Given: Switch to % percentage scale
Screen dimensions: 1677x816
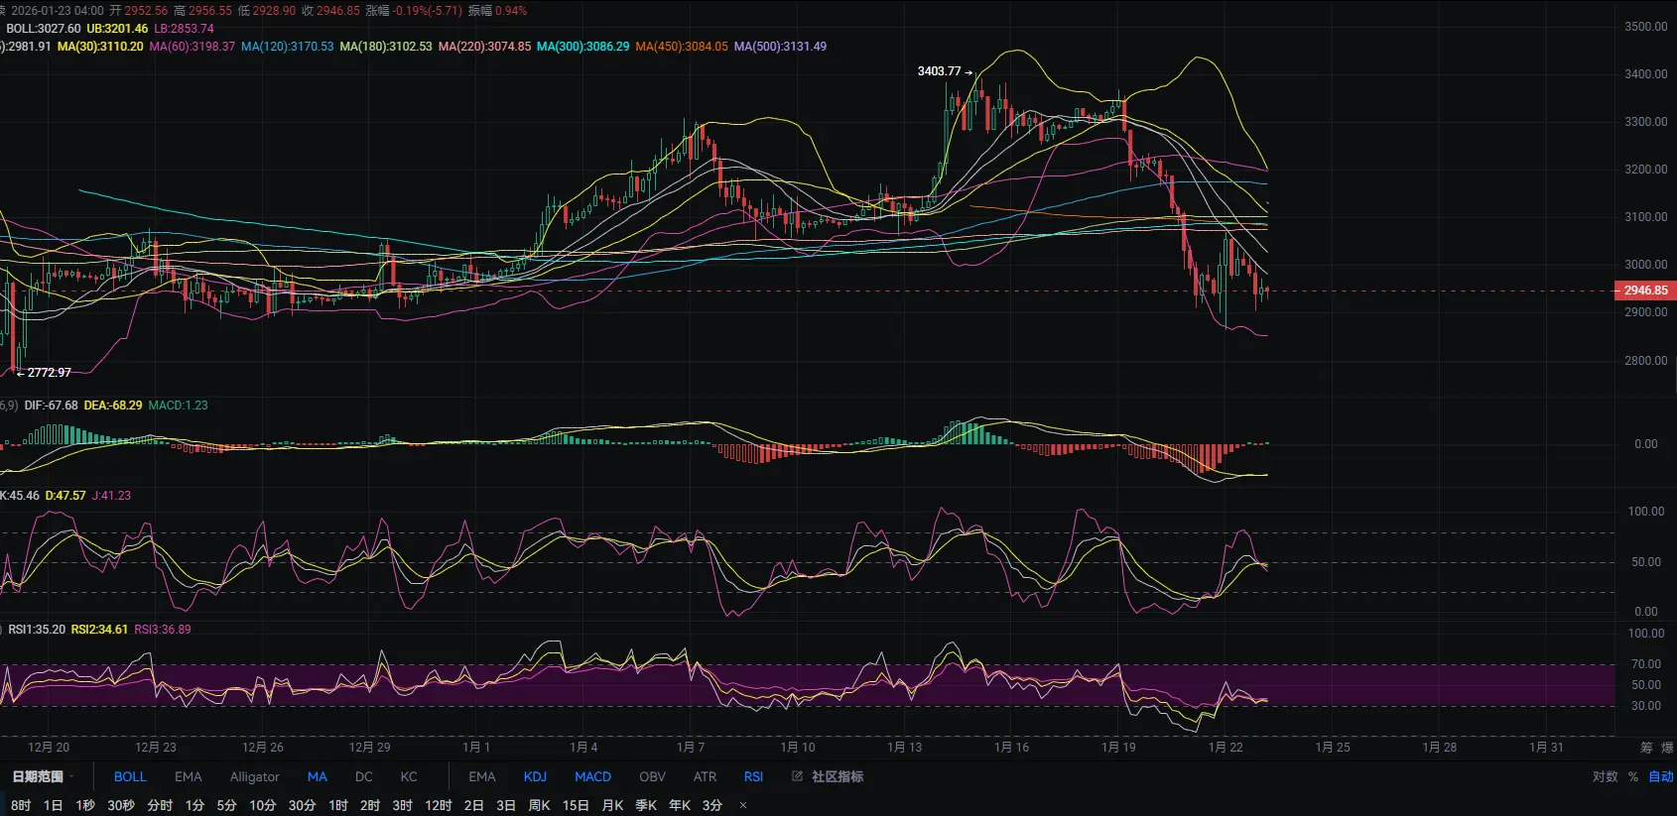Looking at the screenshot, I should tap(1632, 776).
